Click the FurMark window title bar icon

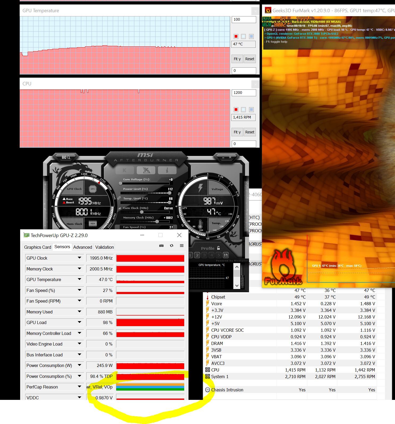(268, 10)
